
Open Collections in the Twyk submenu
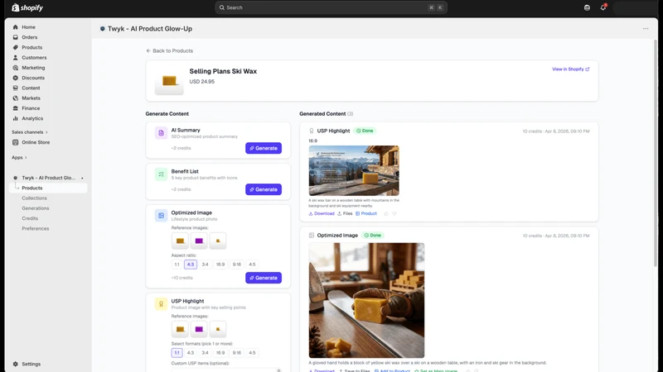click(34, 198)
